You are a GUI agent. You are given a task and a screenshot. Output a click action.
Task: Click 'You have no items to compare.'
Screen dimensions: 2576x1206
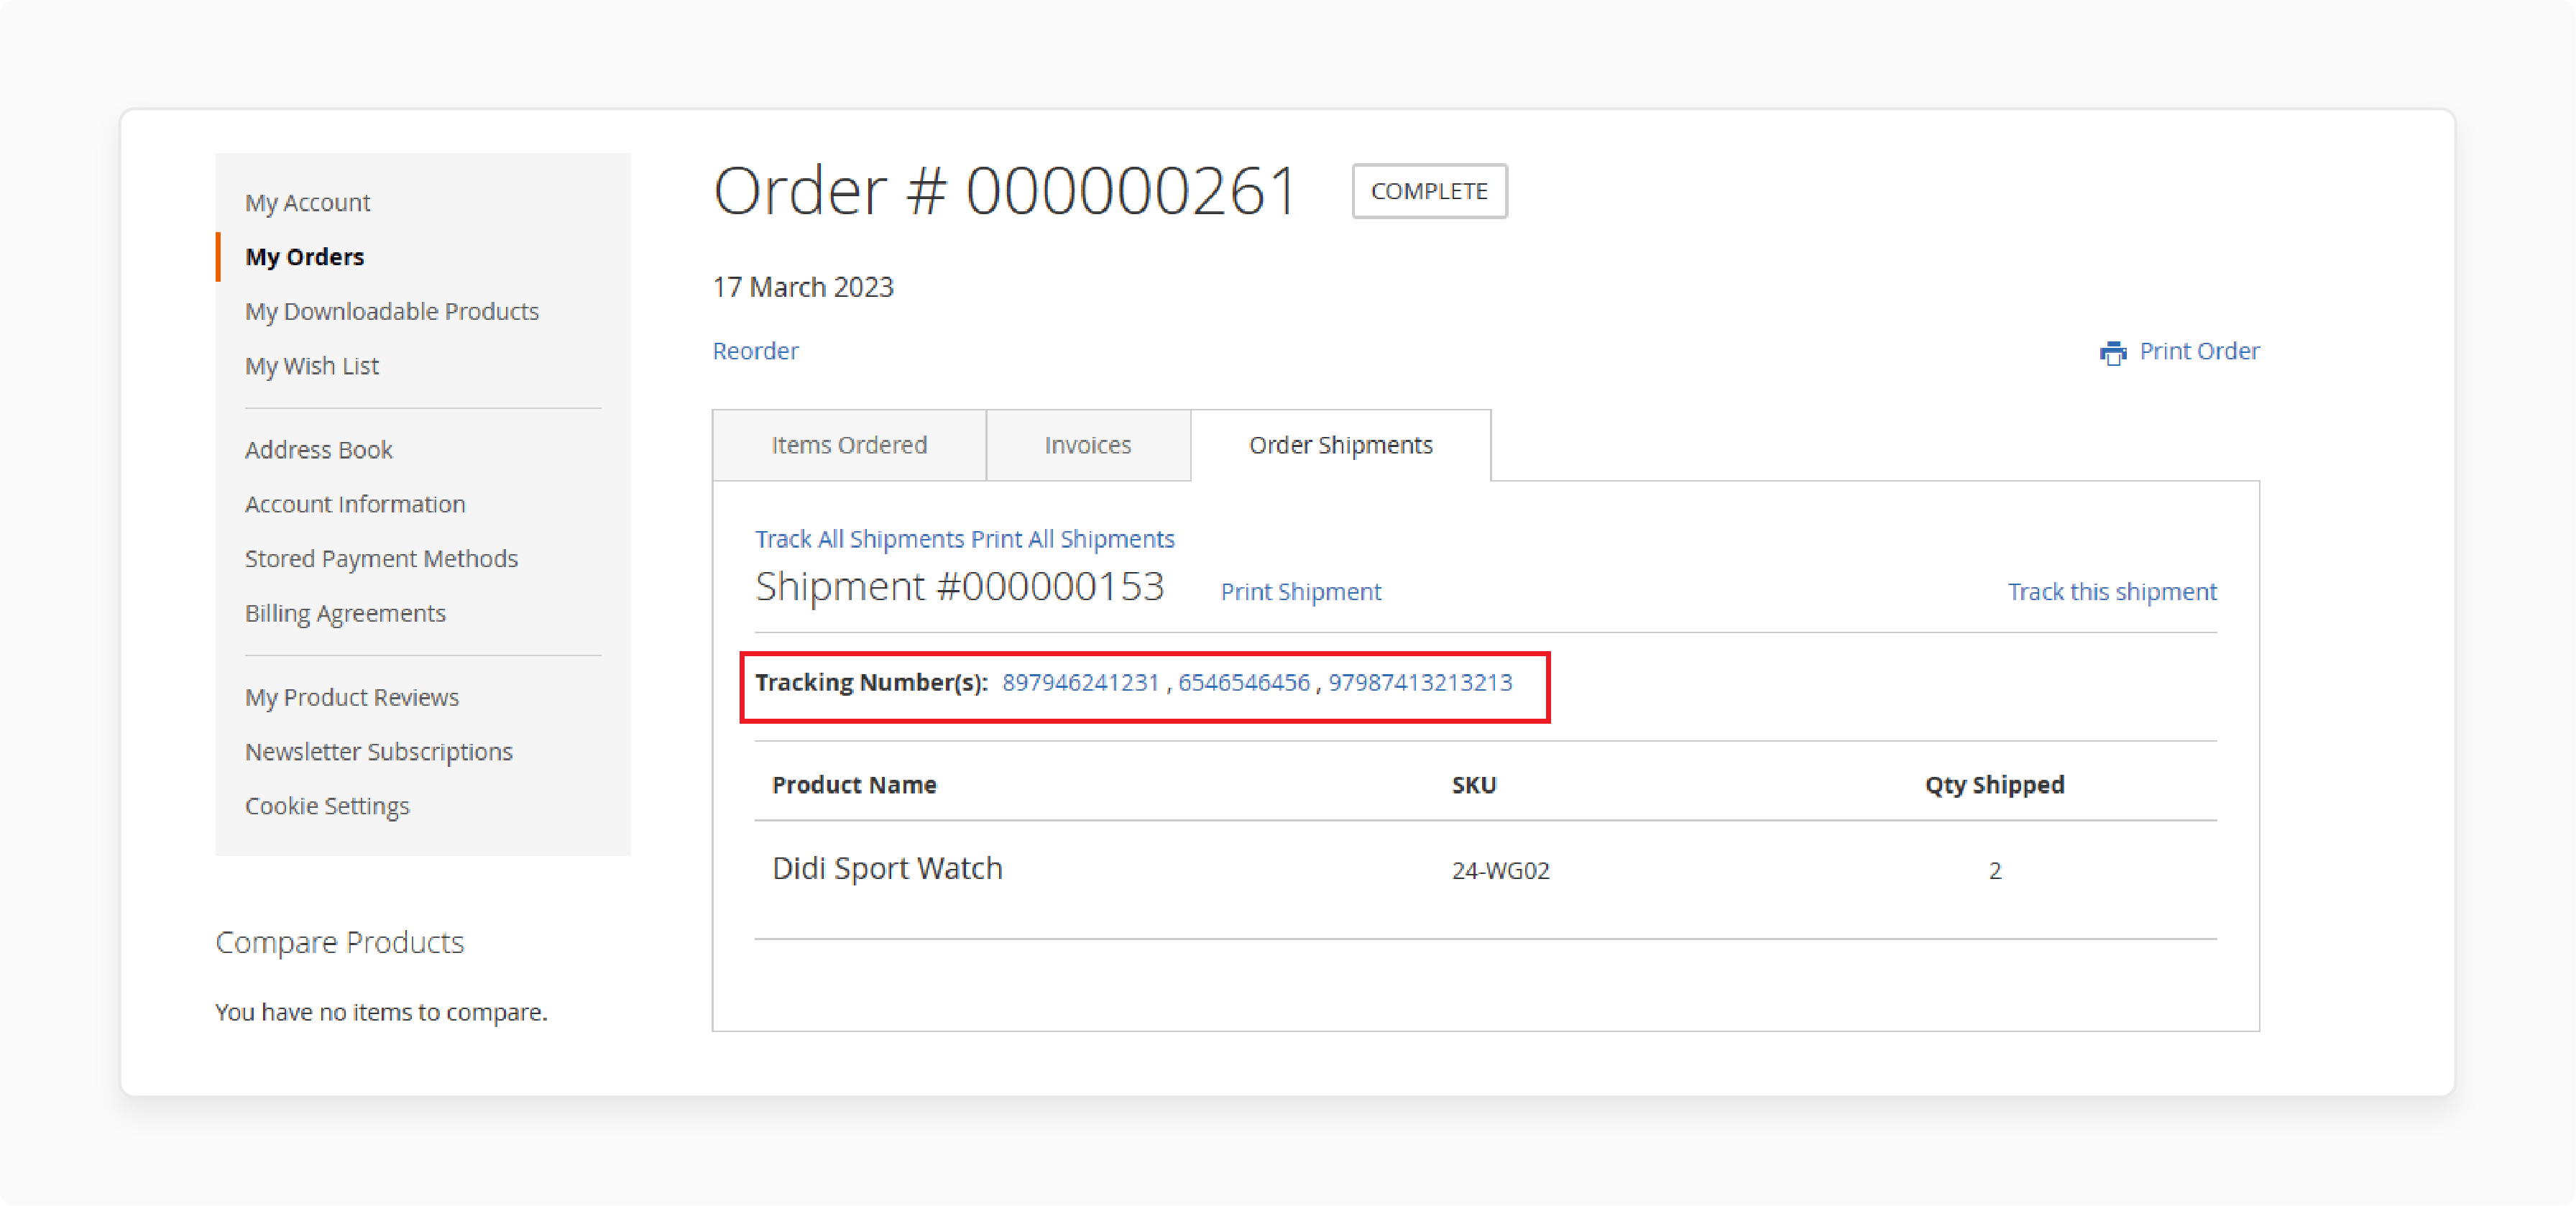pos(381,1012)
